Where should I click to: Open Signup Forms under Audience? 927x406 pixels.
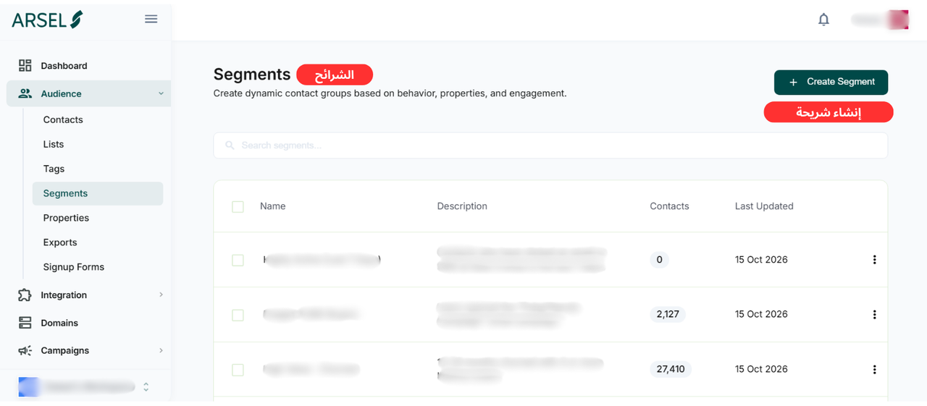[74, 267]
